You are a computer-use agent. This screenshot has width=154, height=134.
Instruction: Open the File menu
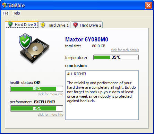click(x=6, y=13)
